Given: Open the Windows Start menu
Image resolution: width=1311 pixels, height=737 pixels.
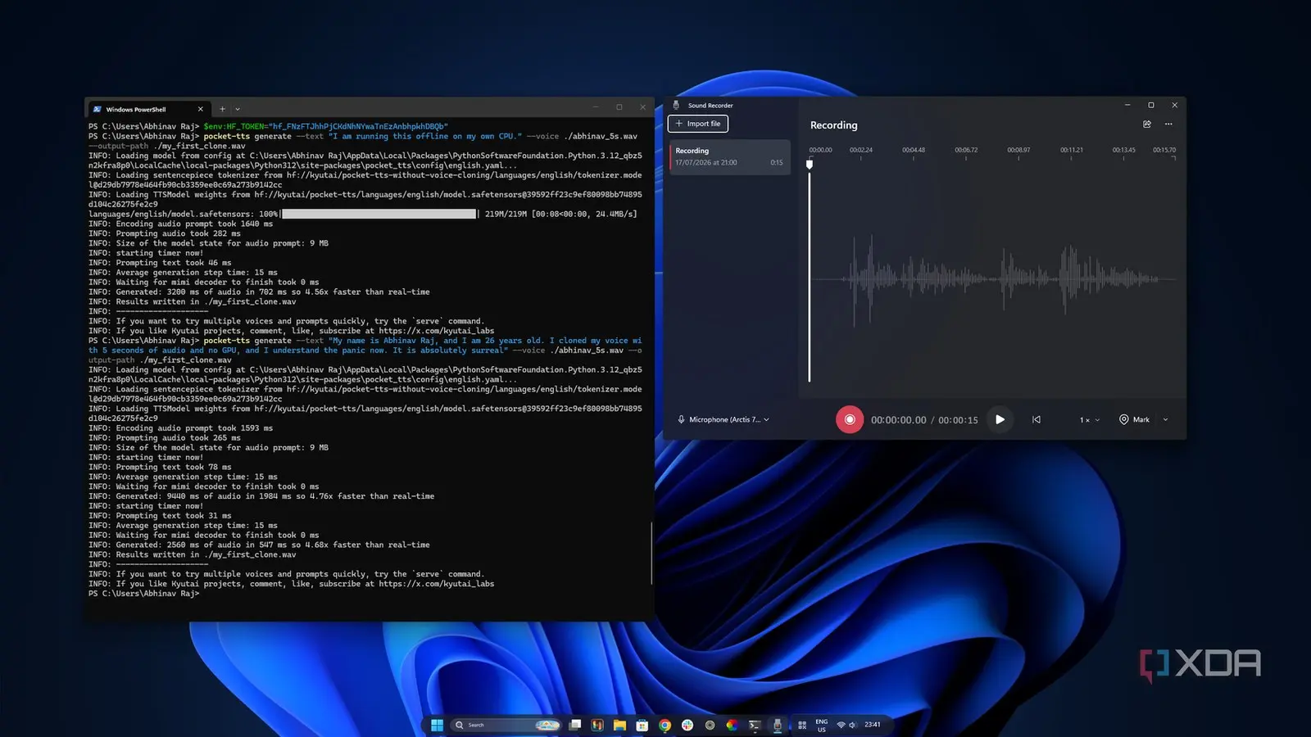Looking at the screenshot, I should pos(437,725).
